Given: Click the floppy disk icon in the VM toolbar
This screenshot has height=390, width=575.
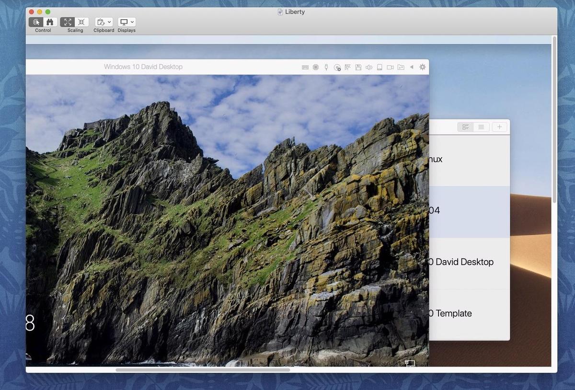Looking at the screenshot, I should click(358, 68).
